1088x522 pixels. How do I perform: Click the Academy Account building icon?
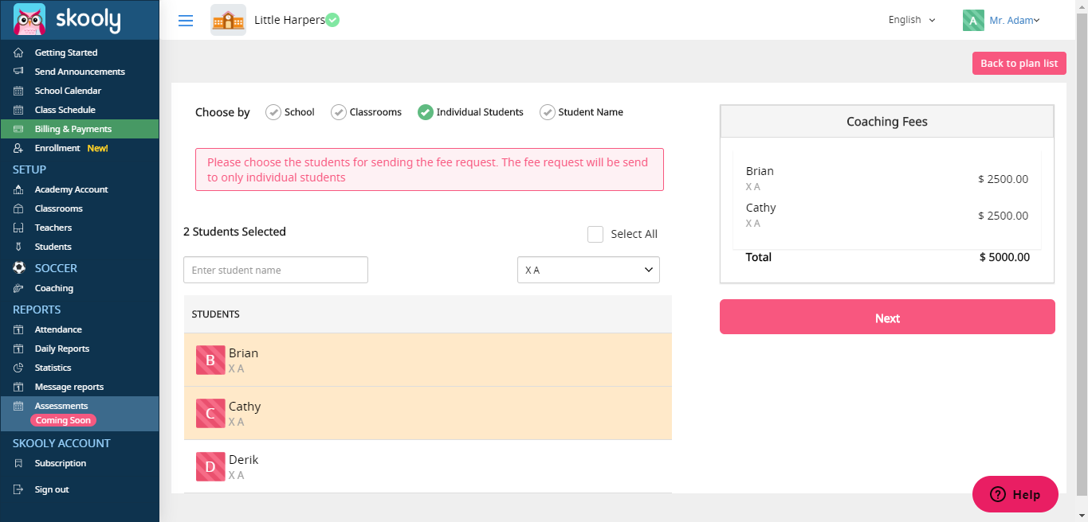pyautogui.click(x=18, y=189)
